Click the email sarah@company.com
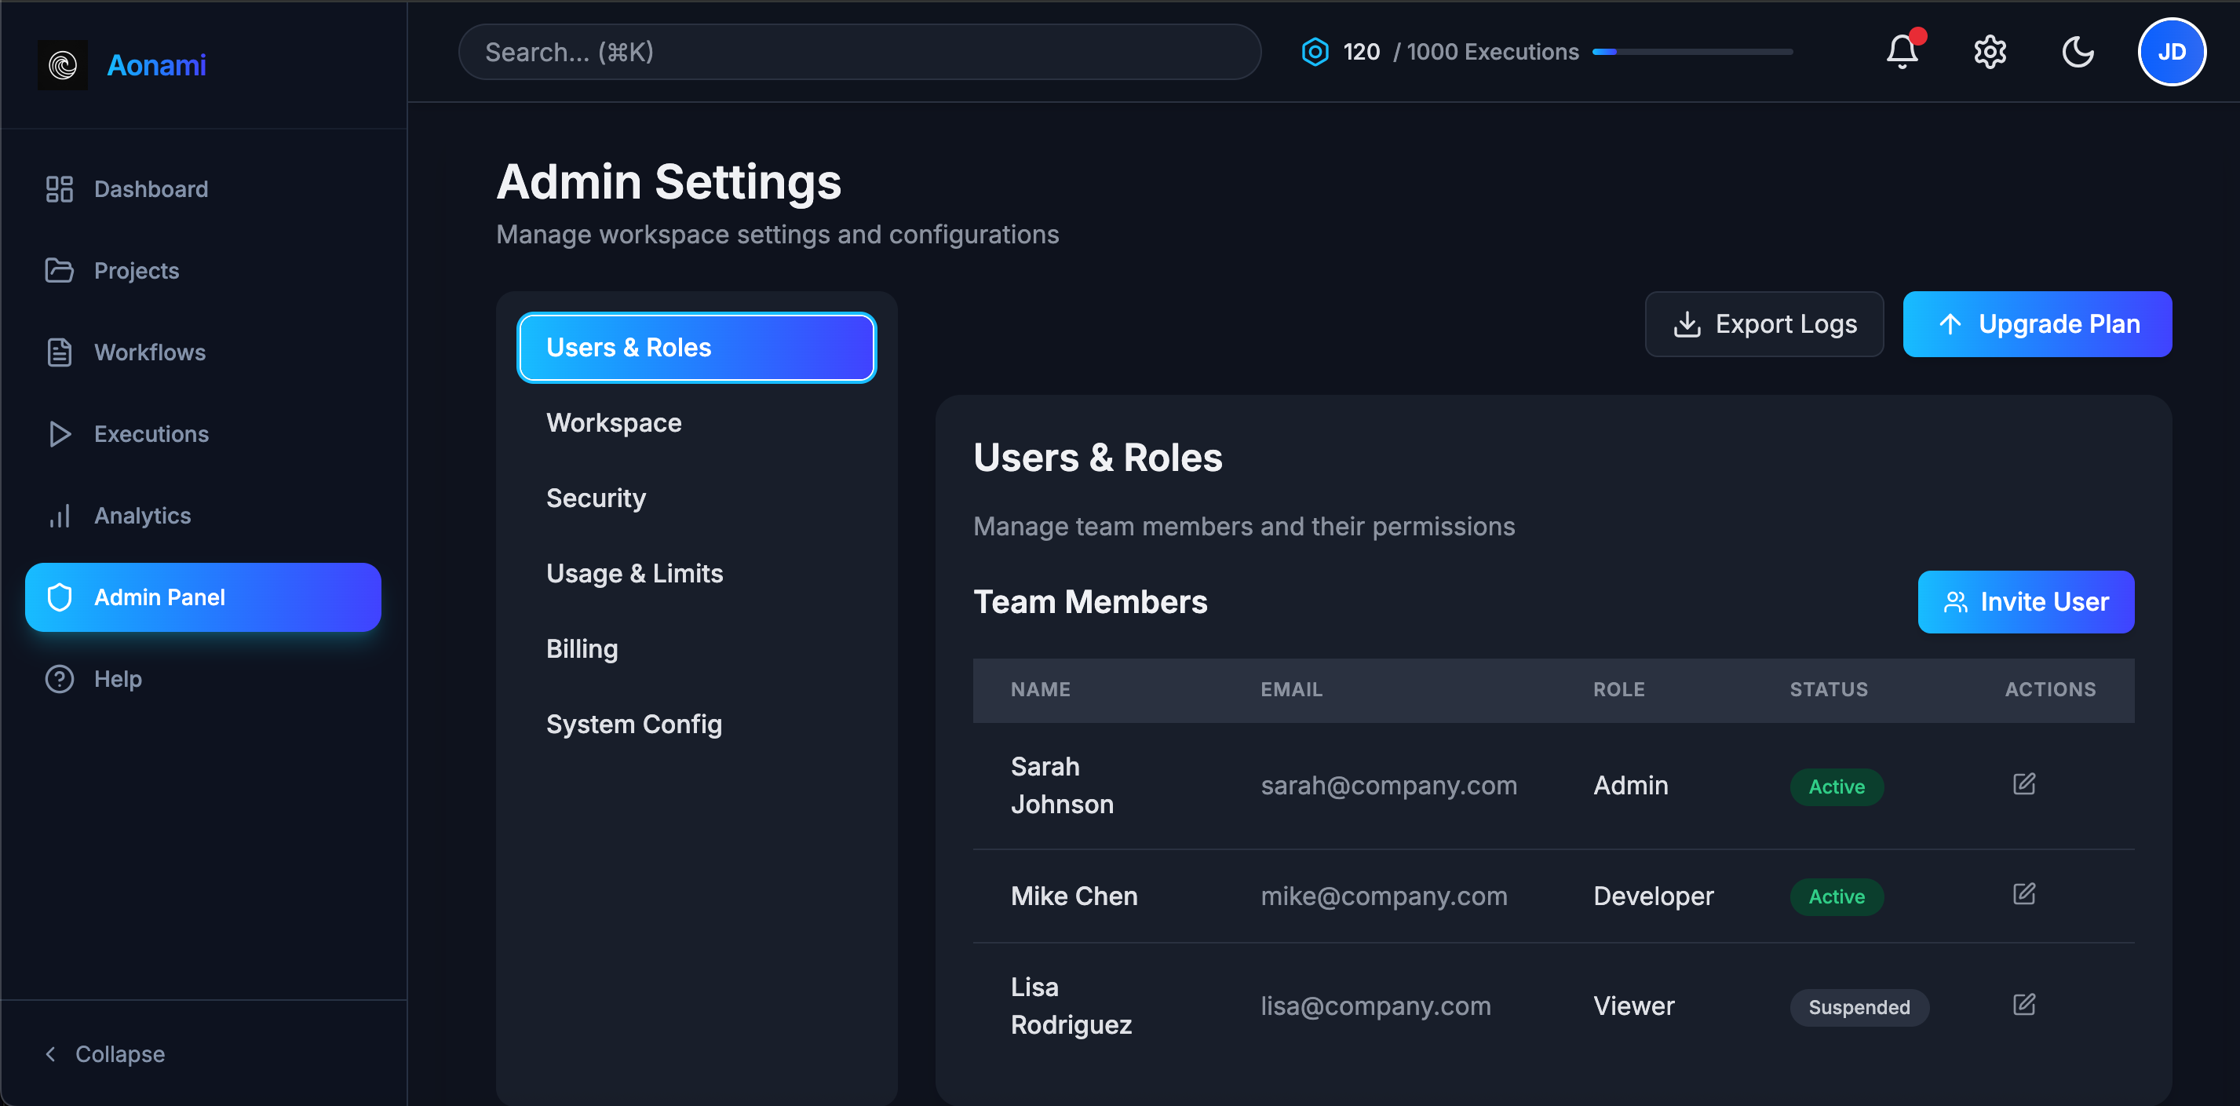Screen dimensions: 2240x1106 click(x=1388, y=785)
